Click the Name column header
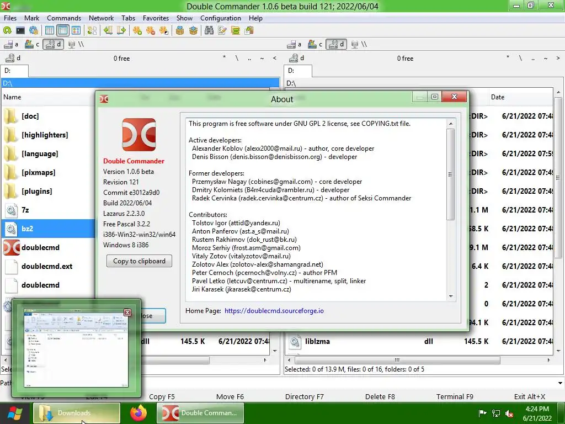 12,97
